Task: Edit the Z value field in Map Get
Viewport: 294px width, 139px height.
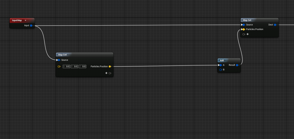Action: [x=82, y=66]
